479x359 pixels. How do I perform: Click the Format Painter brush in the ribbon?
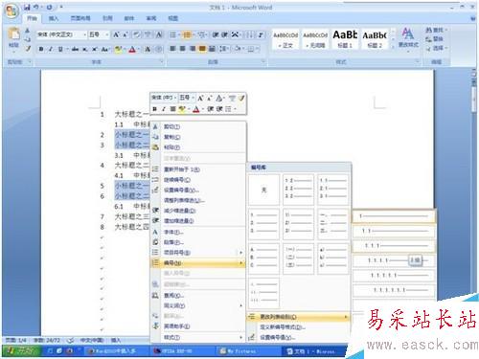click(x=28, y=49)
